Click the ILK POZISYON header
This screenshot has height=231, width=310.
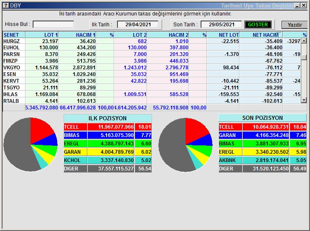click(x=107, y=118)
